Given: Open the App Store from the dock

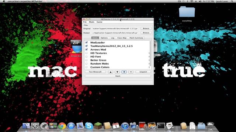Looking at the screenshot, I should (71, 126).
